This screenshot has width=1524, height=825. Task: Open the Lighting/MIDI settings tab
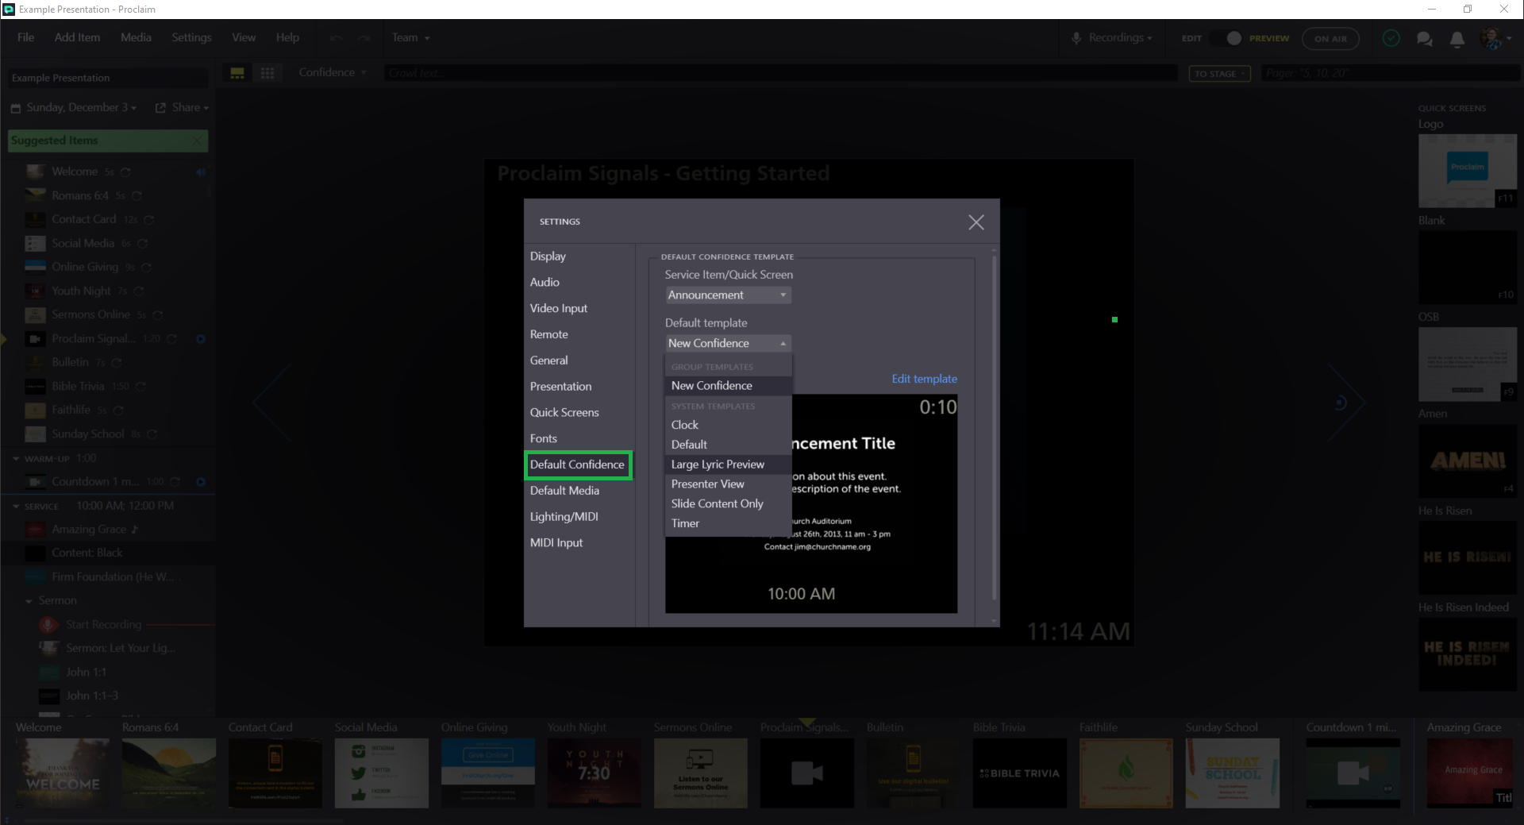[x=564, y=517]
